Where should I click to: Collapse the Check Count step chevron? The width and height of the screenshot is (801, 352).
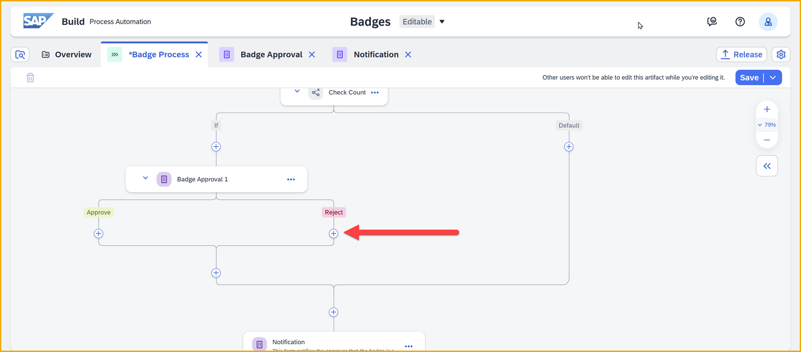(x=297, y=91)
